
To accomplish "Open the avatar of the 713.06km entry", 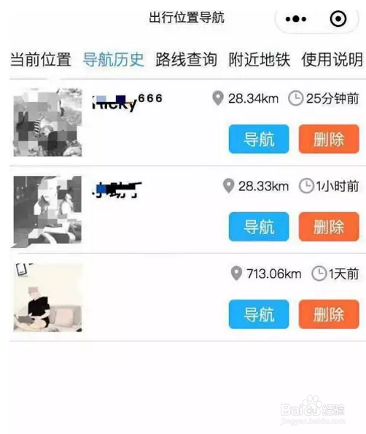I will [x=47, y=298].
